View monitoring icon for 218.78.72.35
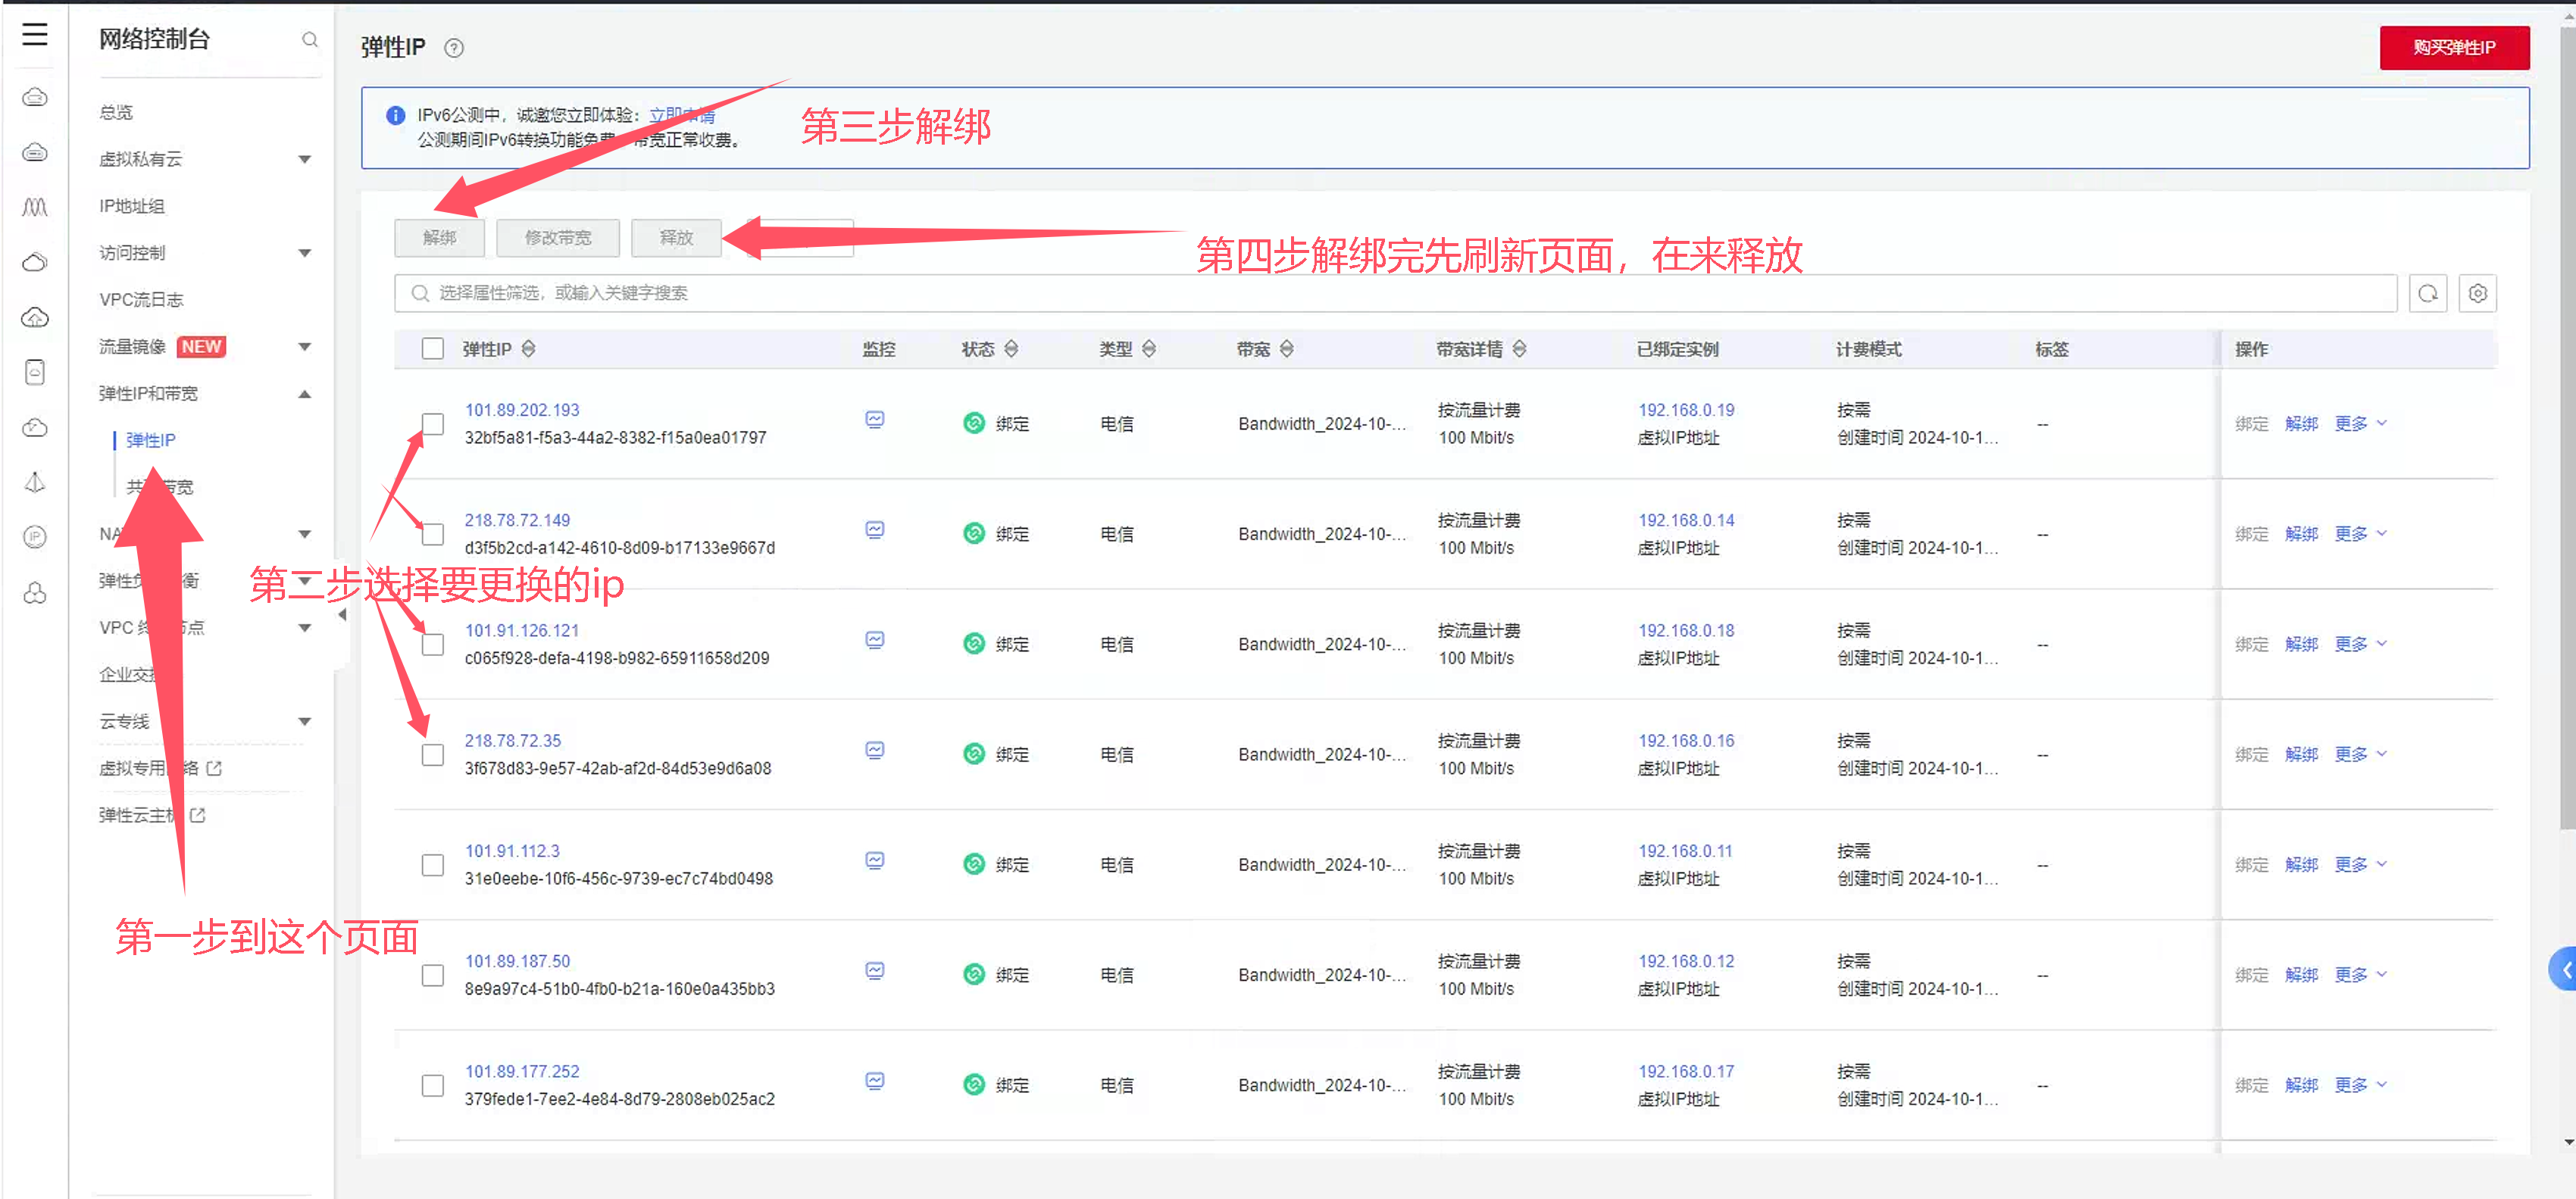The width and height of the screenshot is (2576, 1199). 875,750
